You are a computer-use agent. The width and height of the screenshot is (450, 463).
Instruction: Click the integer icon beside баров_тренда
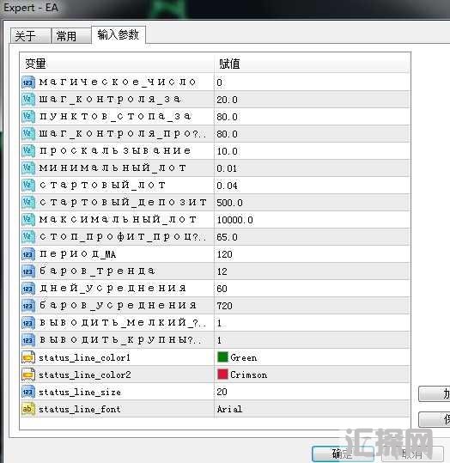tap(28, 271)
